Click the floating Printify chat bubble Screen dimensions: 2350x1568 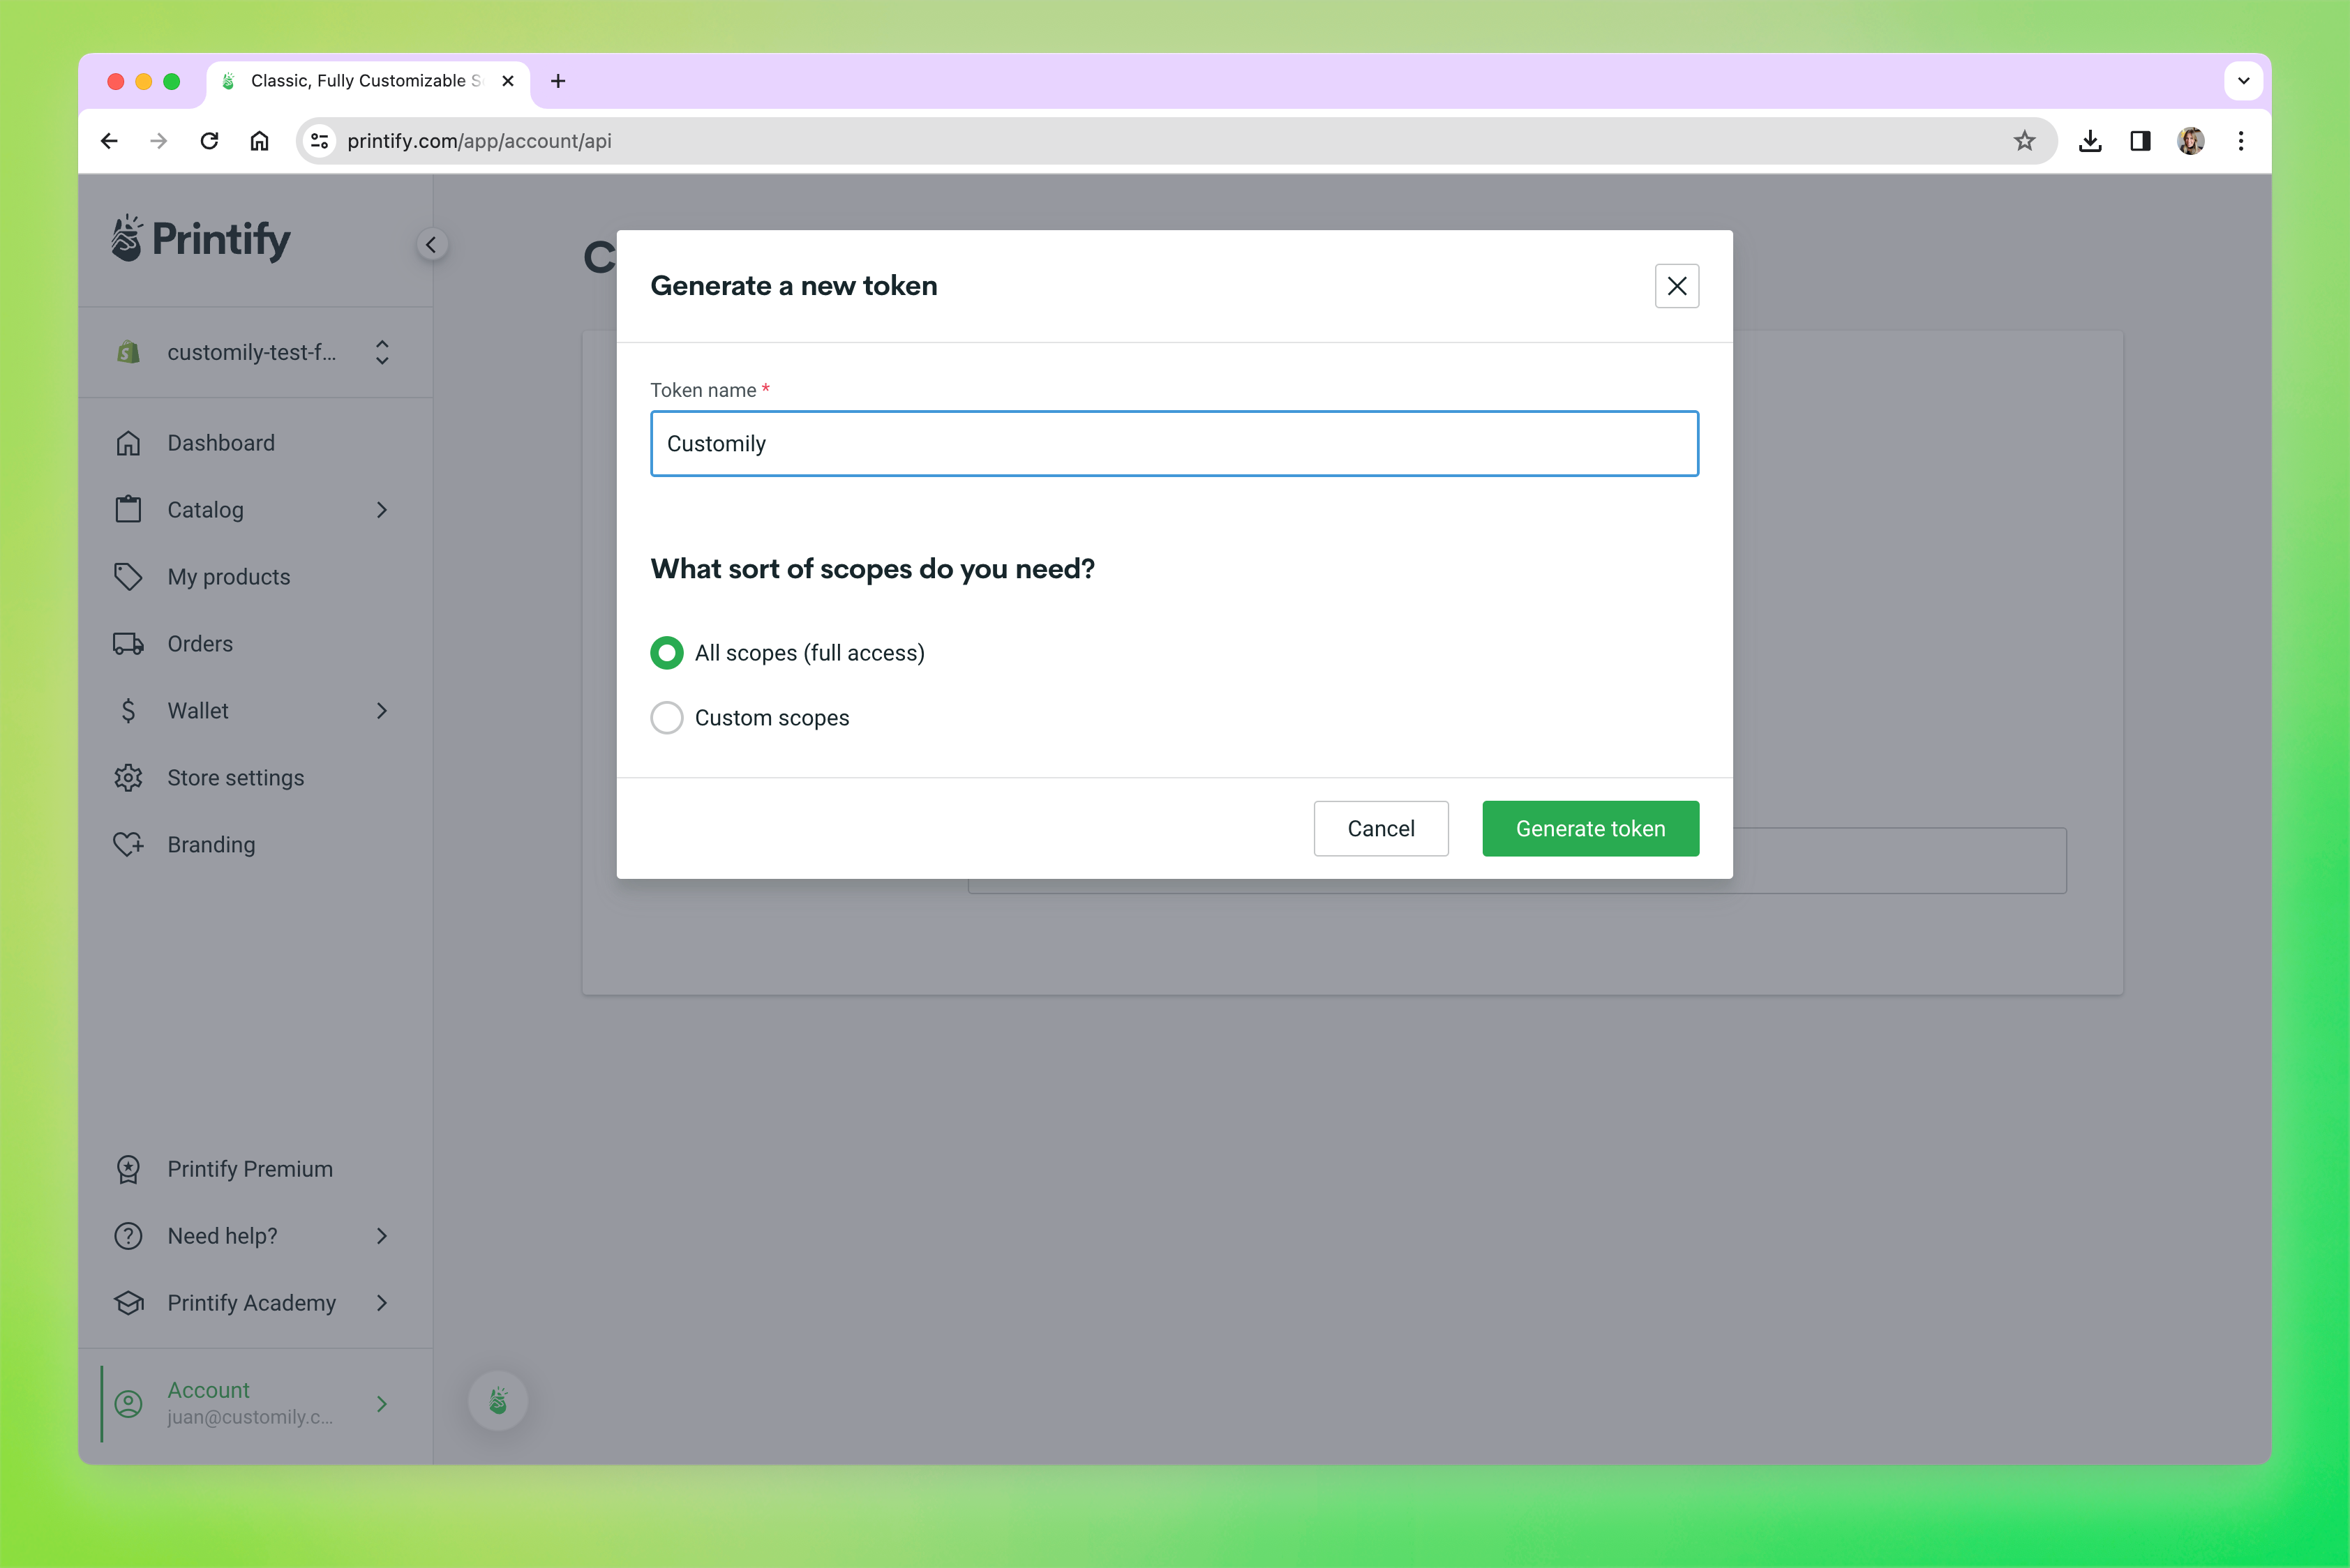pyautogui.click(x=498, y=1400)
